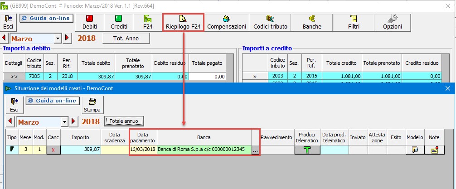Expand the Marzo month dropdown in dialog
Screen dimensions: 456x189
[x=64, y=122]
